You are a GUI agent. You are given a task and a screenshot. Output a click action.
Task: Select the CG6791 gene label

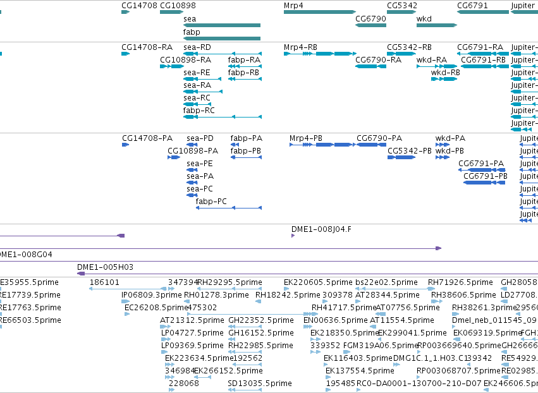[x=472, y=6]
